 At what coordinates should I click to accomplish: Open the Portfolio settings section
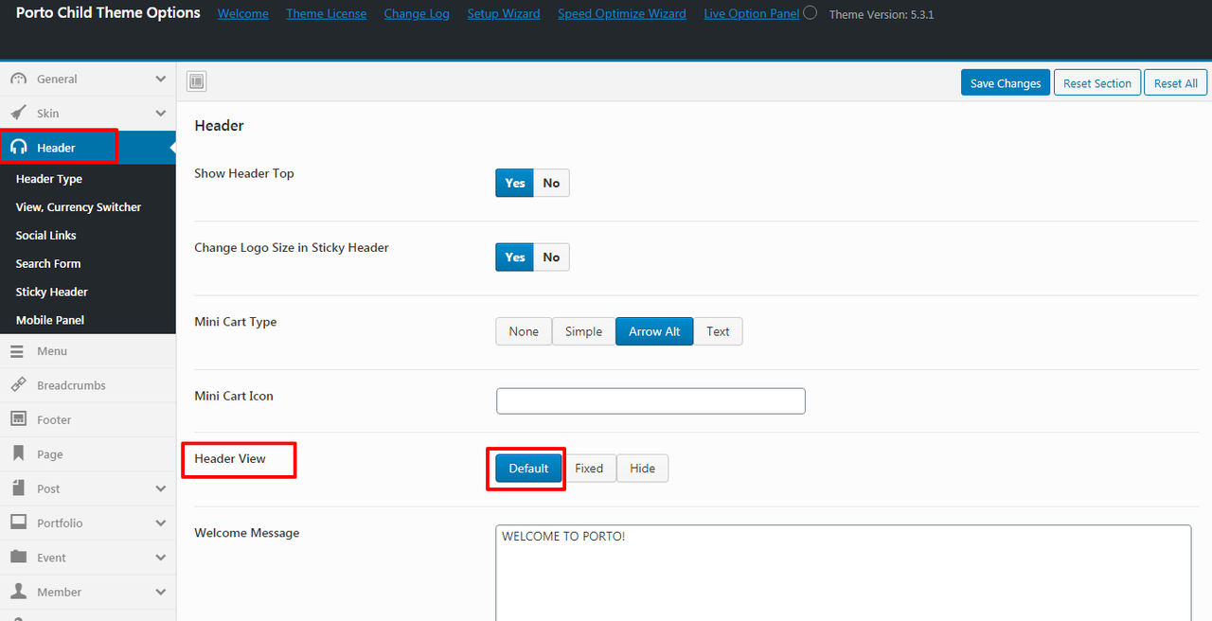click(88, 523)
